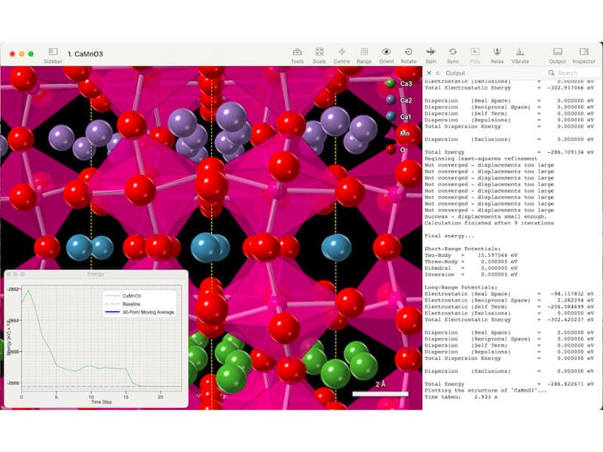The width and height of the screenshot is (603, 452).
Task: Open the Range grid tool
Action: (x=364, y=52)
